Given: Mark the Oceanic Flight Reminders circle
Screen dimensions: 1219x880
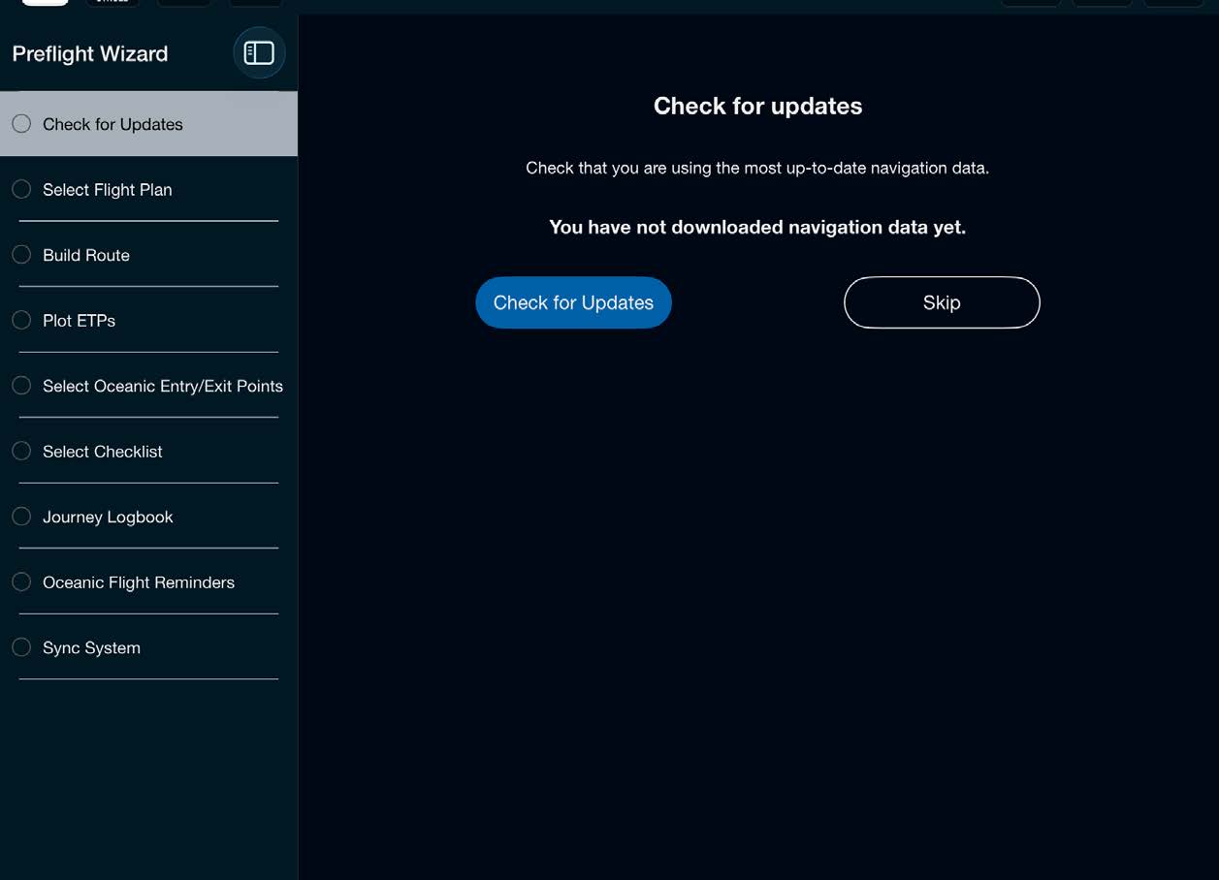Looking at the screenshot, I should (x=21, y=582).
